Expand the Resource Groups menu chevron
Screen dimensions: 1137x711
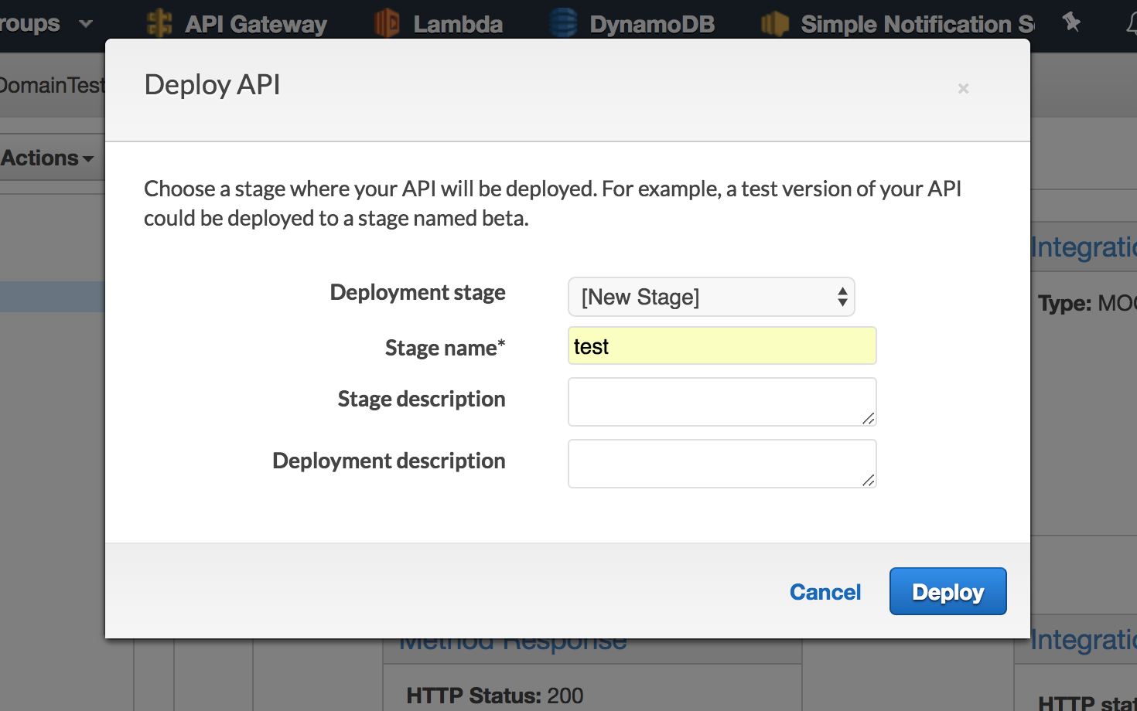click(86, 23)
